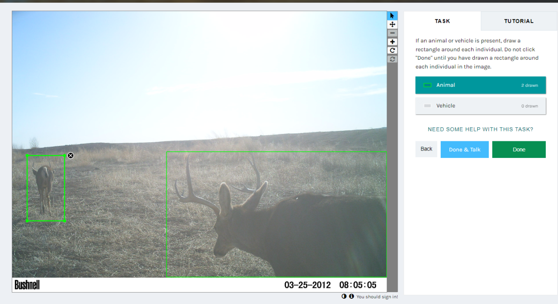Viewport: 558px width, 304px height.
Task: Reset the image view
Action: click(x=392, y=59)
